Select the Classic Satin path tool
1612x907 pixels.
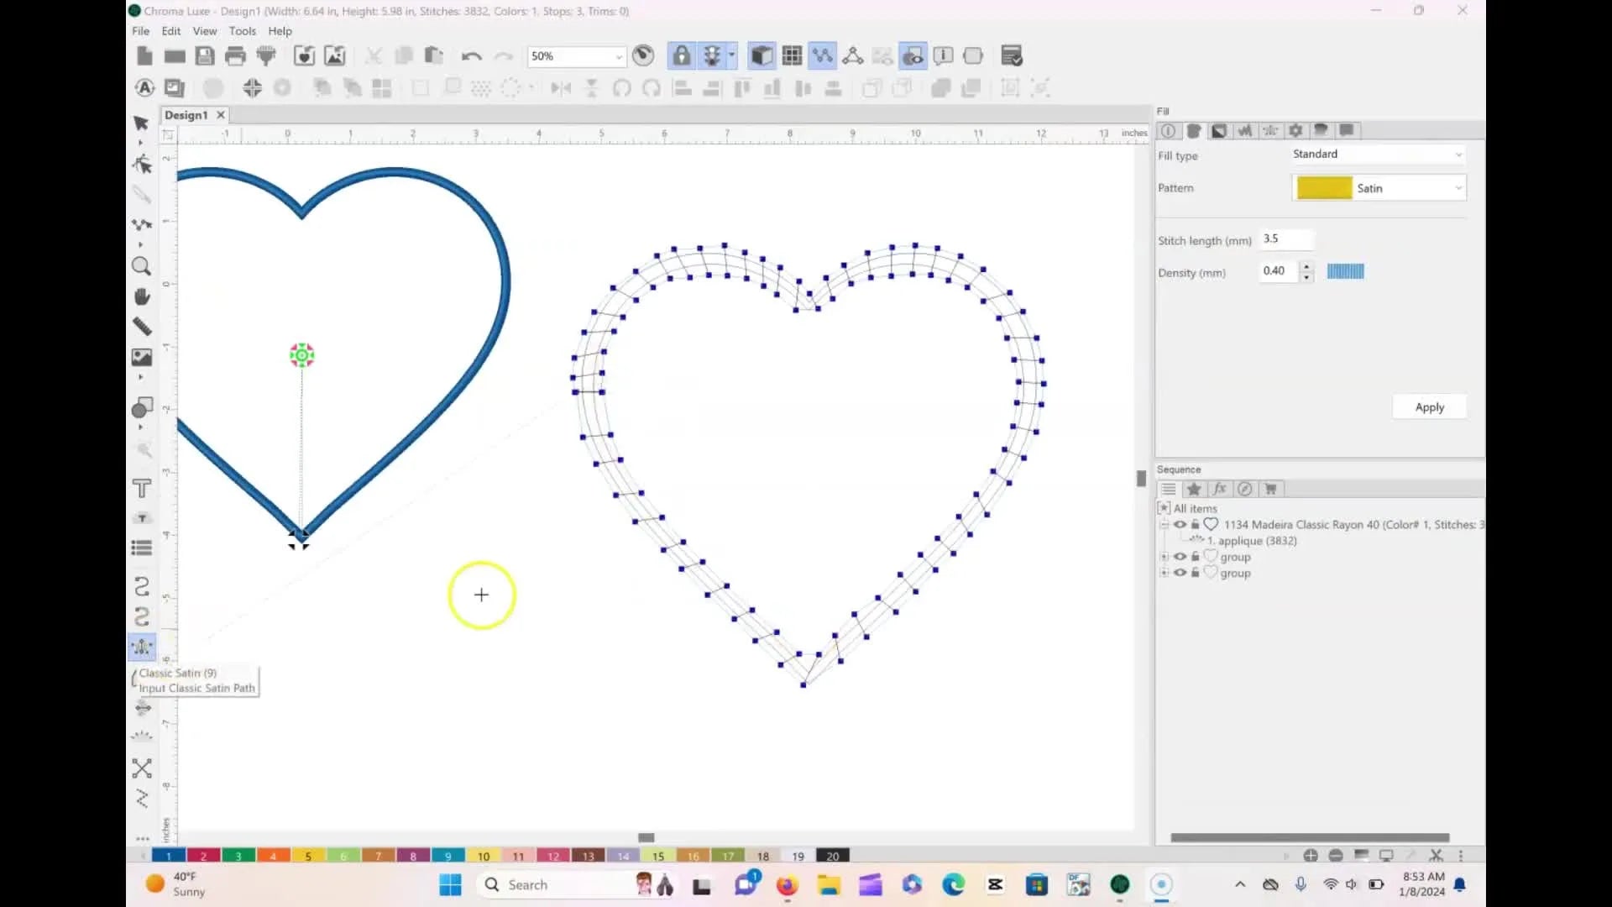(142, 647)
